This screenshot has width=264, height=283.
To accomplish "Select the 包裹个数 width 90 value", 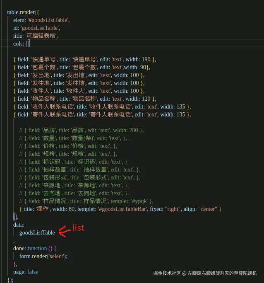I will click(143, 67).
